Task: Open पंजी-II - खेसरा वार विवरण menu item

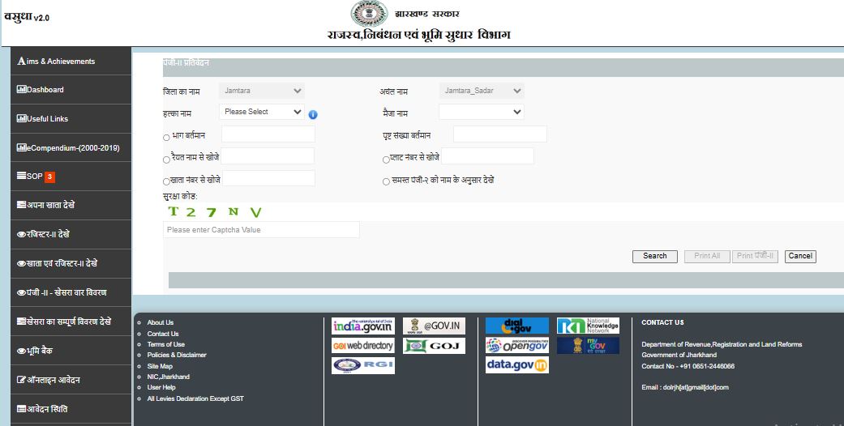Action: (71, 292)
